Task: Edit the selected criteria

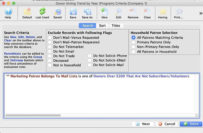Action: [x=119, y=13]
